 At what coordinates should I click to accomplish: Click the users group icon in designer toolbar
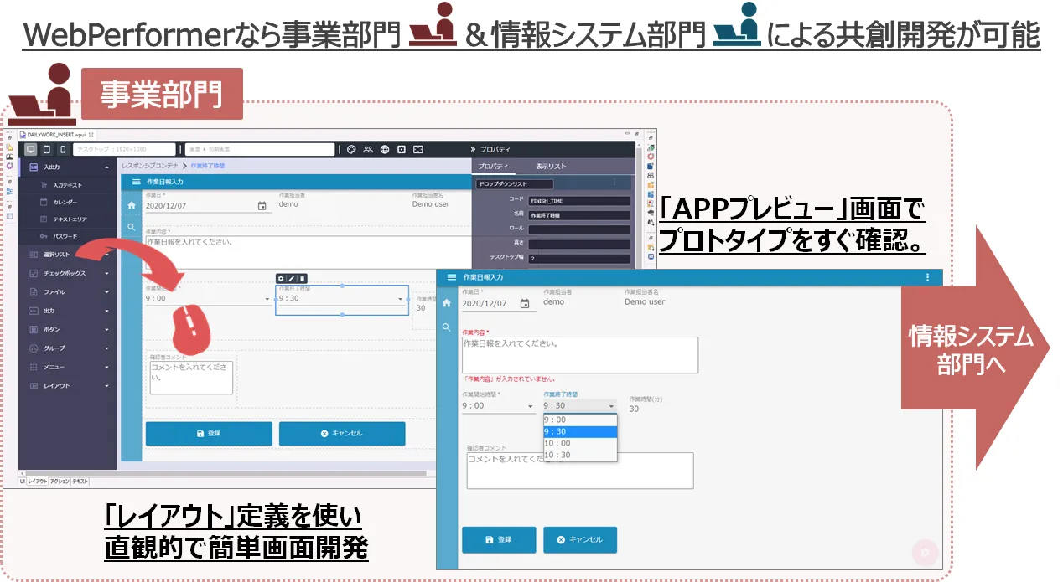[368, 150]
